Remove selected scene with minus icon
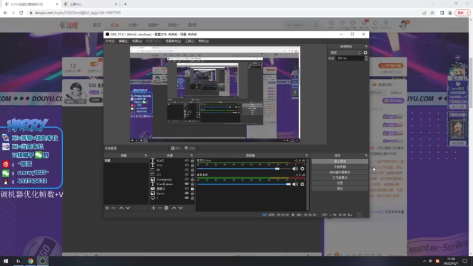Viewport: 473px width, 266px height. coord(114,208)
